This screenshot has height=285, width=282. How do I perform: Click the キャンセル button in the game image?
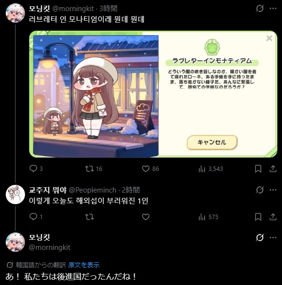212,142
